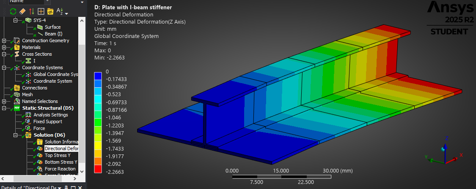Click the eraser Clear filter icon
Viewport: 476px width, 189px height.
coord(22,11)
